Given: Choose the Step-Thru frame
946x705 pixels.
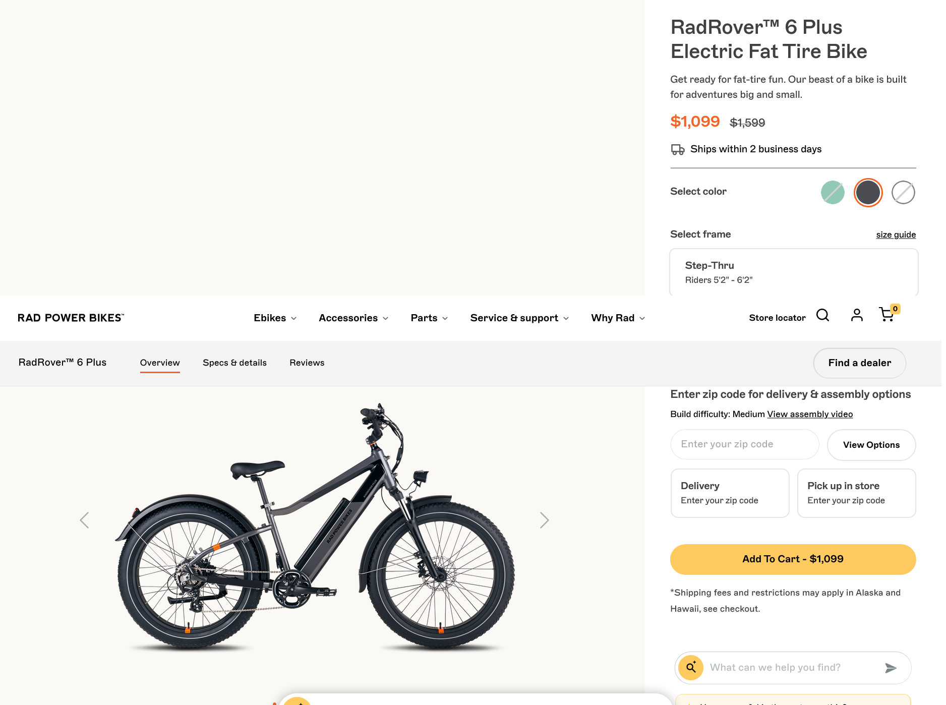Looking at the screenshot, I should [793, 272].
